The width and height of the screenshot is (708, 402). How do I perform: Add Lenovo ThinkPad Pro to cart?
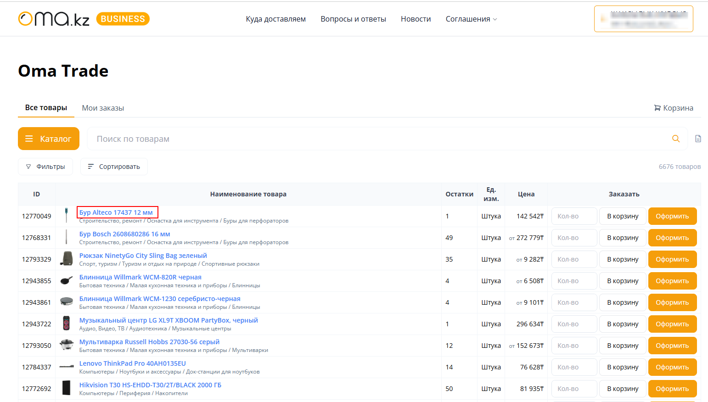click(623, 367)
